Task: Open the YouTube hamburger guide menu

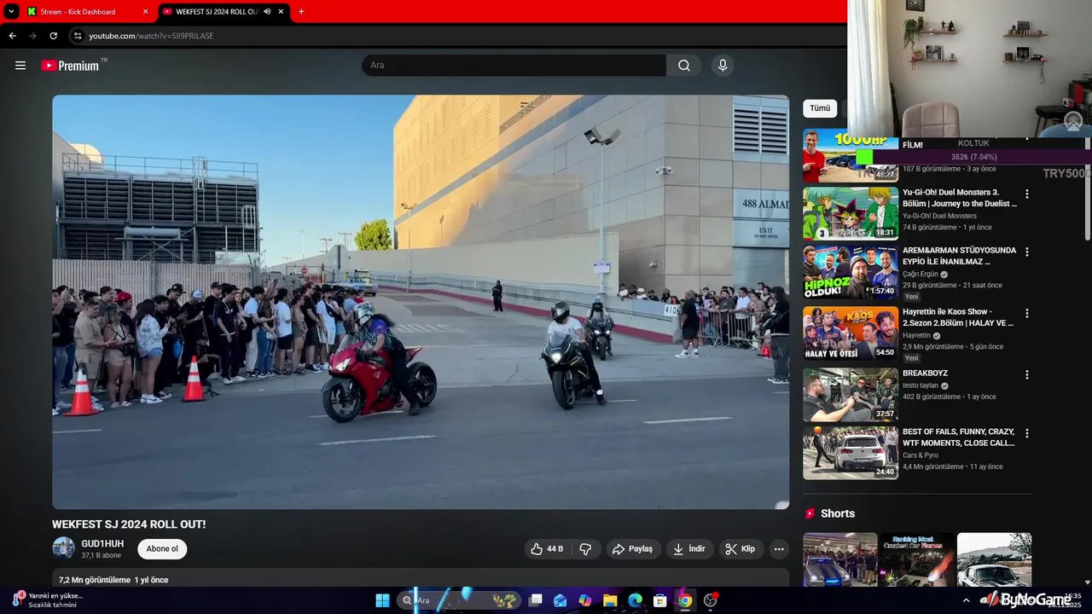Action: (x=20, y=66)
